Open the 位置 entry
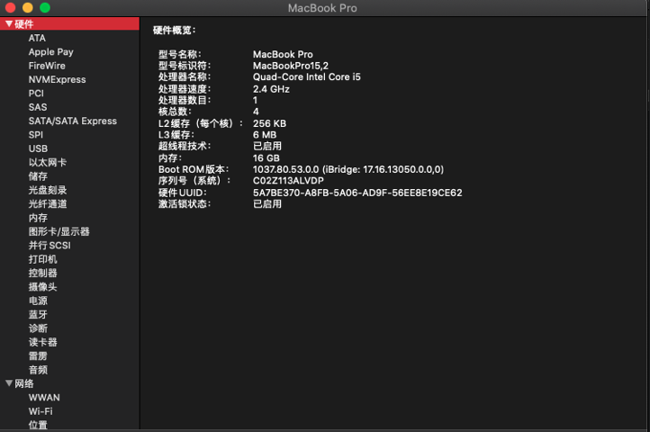 pos(38,425)
